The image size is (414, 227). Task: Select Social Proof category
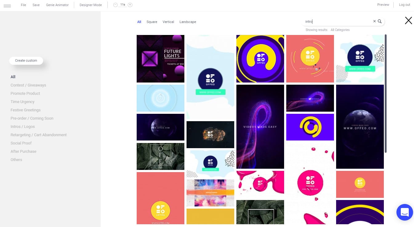[x=21, y=143]
